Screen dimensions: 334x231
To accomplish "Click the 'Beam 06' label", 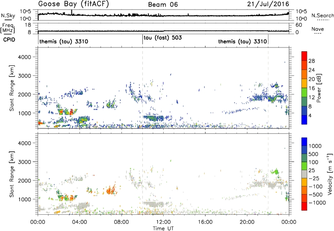I will click(x=163, y=5).
